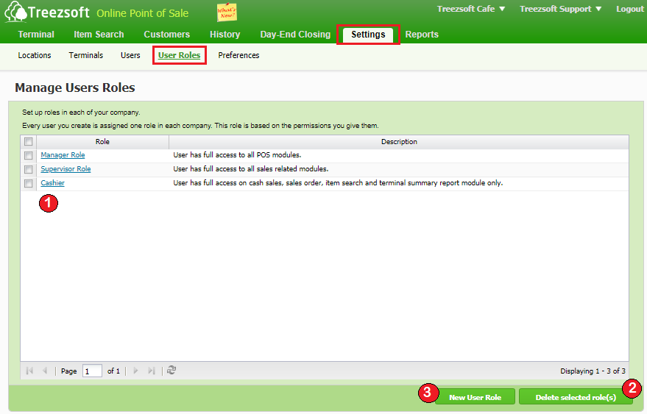Go to previous page of roles grid
The image size is (647, 414).
[45, 371]
